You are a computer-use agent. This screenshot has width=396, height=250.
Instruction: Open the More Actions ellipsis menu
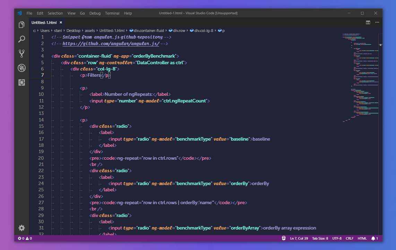point(377,23)
